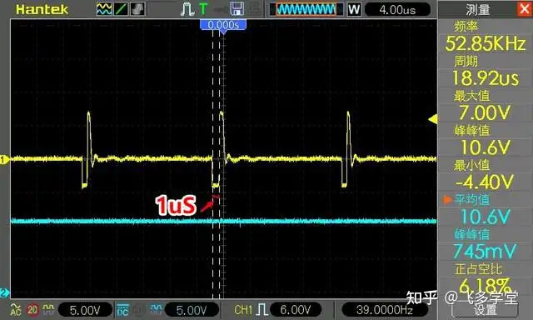Select the 频率 52.85KHz measurement entry
Viewport: 533px width, 320px height.
(486, 37)
